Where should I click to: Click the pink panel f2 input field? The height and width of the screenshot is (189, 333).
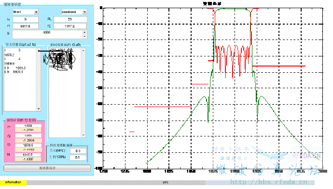(x=28, y=135)
